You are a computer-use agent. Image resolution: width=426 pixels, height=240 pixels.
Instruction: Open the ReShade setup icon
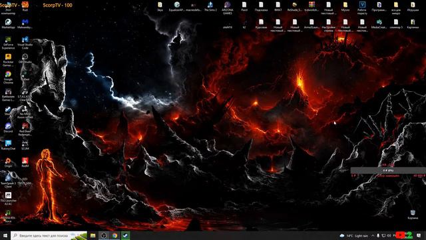tap(294, 6)
